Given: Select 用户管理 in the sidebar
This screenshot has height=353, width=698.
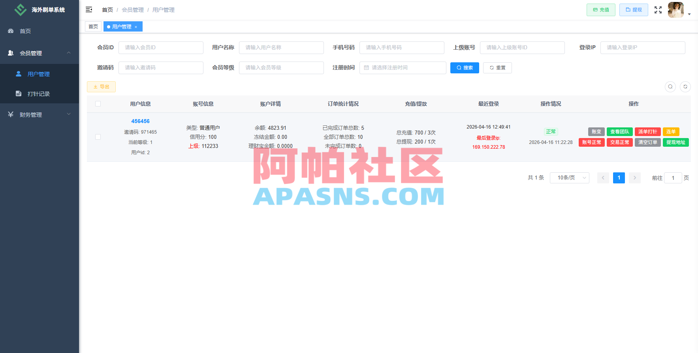Looking at the screenshot, I should click(x=40, y=74).
